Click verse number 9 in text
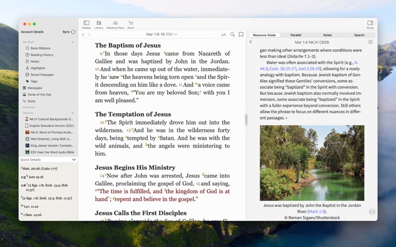The image size is (396, 247). [x=101, y=54]
